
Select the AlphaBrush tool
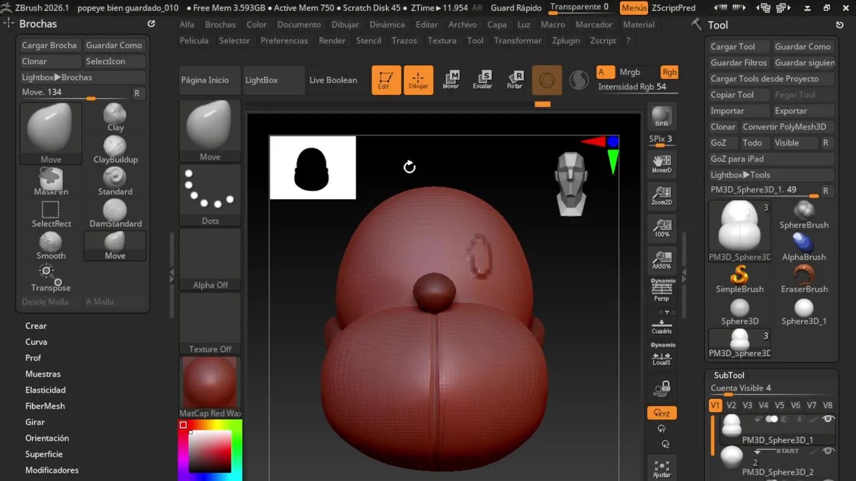[x=804, y=247]
